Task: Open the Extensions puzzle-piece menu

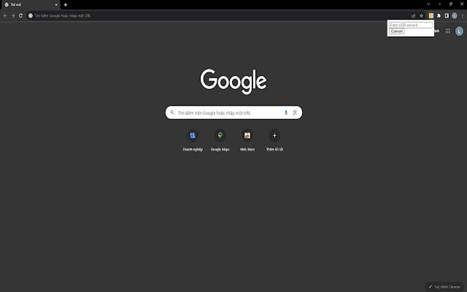Action: point(439,16)
